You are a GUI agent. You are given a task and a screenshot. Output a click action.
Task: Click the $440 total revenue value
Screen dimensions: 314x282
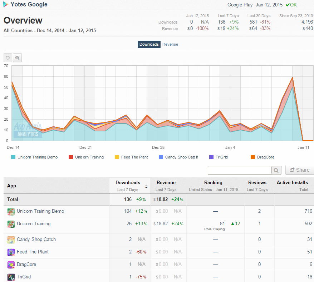point(308,29)
